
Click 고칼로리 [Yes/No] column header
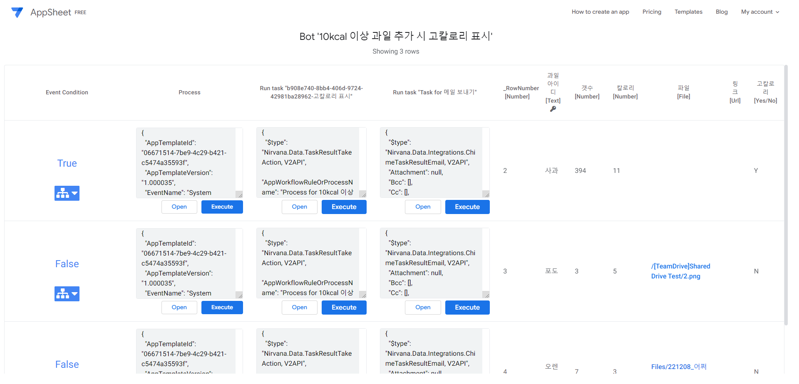(765, 92)
